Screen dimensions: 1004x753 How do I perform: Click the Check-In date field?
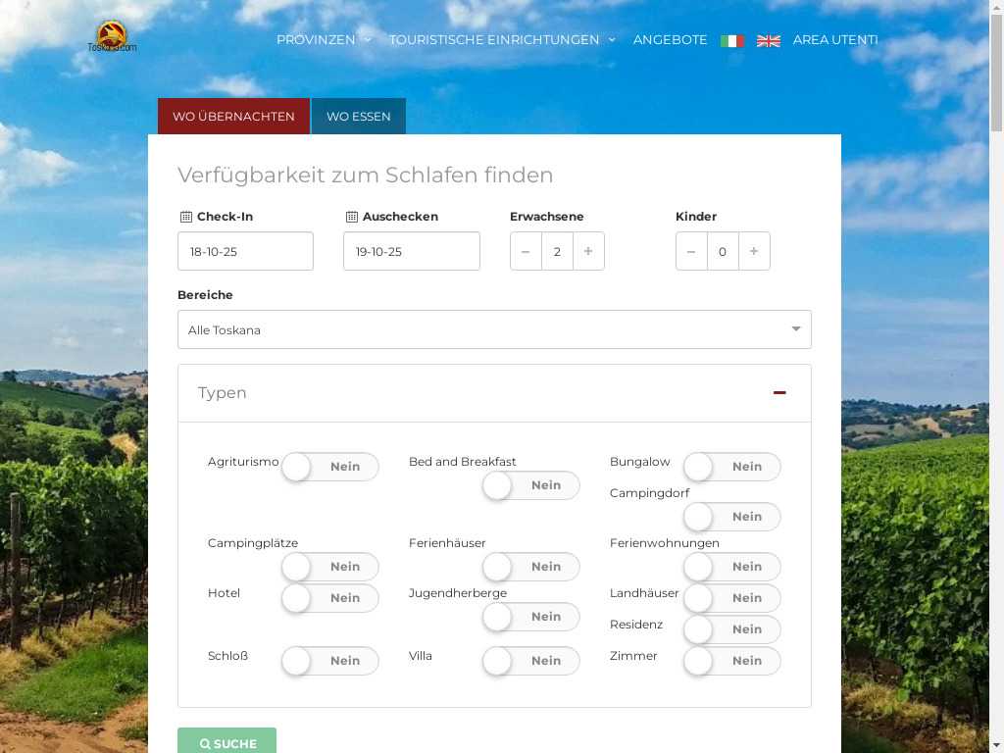click(x=245, y=251)
